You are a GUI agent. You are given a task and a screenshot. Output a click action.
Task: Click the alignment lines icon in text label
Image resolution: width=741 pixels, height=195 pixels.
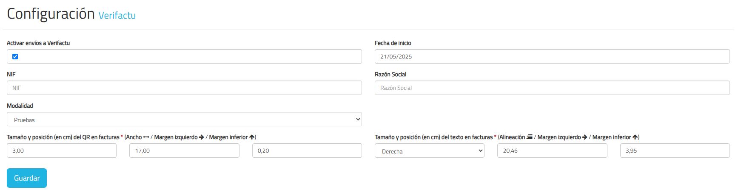pyautogui.click(x=530, y=137)
